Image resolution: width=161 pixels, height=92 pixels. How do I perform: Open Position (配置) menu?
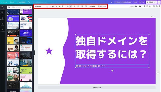(x=140, y=6)
